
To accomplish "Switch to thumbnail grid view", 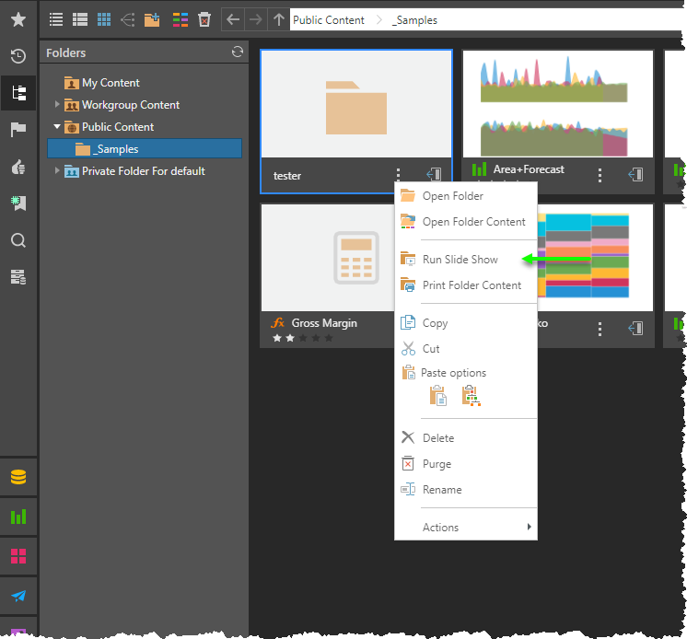I will pos(104,19).
